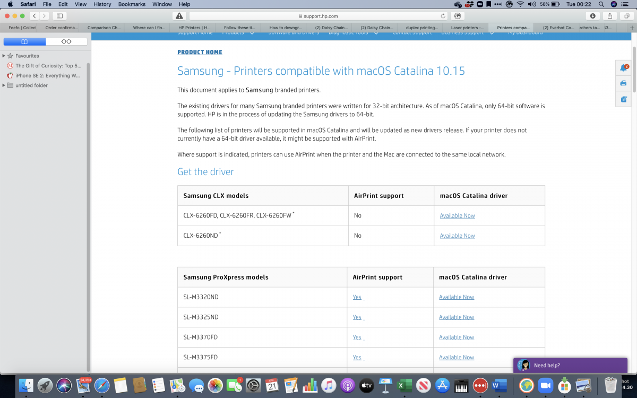Open the HP notifications bell icon
This screenshot has width=637, height=398.
pyautogui.click(x=623, y=68)
